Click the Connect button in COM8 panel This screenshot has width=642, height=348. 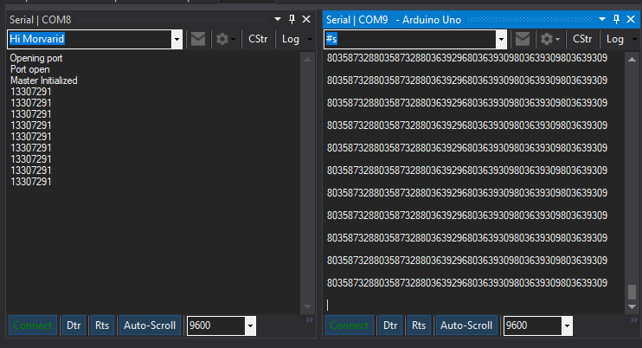pyautogui.click(x=33, y=325)
